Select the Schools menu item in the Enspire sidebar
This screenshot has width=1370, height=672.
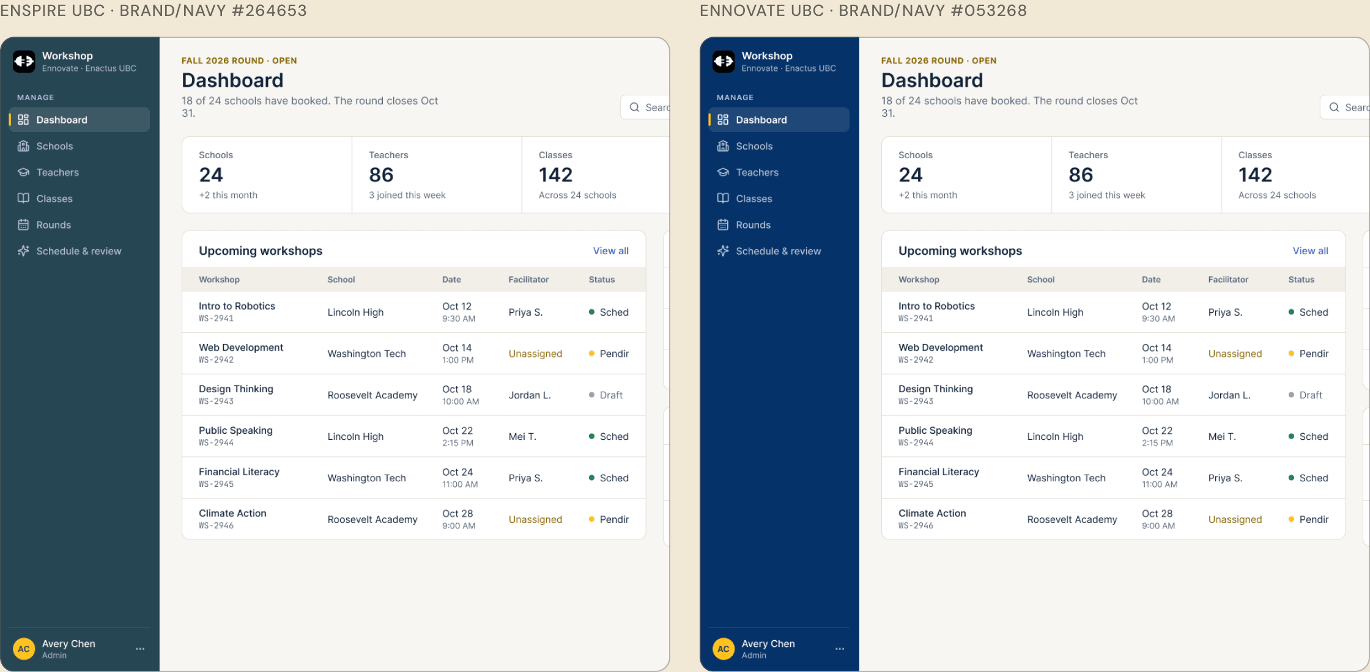click(80, 146)
